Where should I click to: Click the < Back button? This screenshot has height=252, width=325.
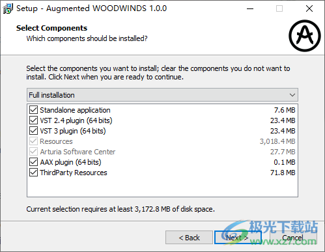click(189, 238)
